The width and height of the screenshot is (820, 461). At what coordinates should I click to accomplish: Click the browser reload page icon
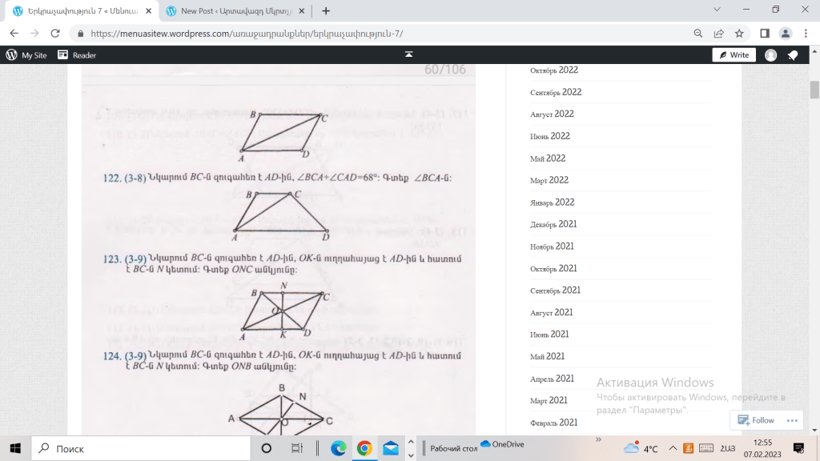tap(55, 34)
